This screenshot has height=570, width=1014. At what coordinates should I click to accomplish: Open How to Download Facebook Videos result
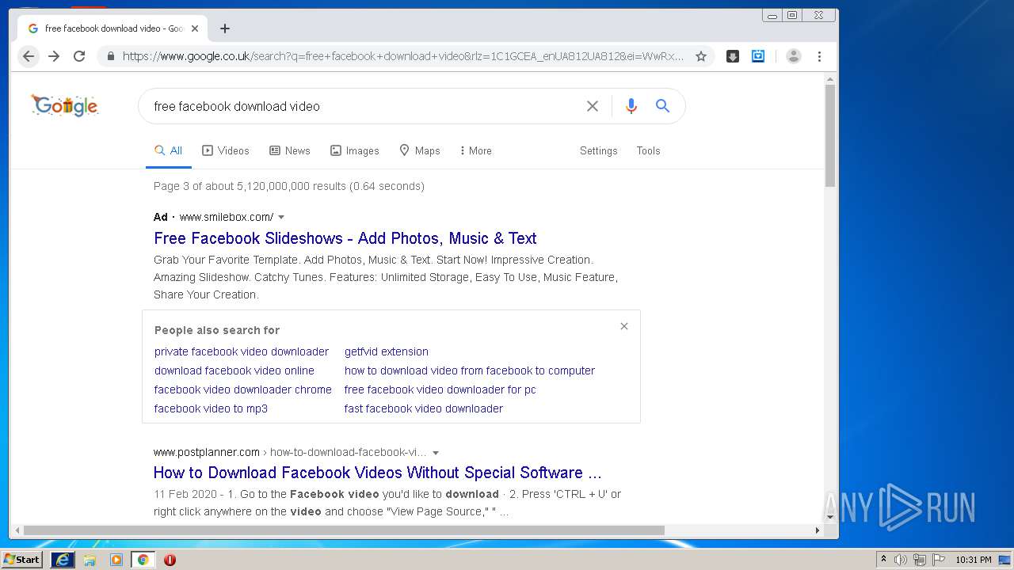(378, 473)
